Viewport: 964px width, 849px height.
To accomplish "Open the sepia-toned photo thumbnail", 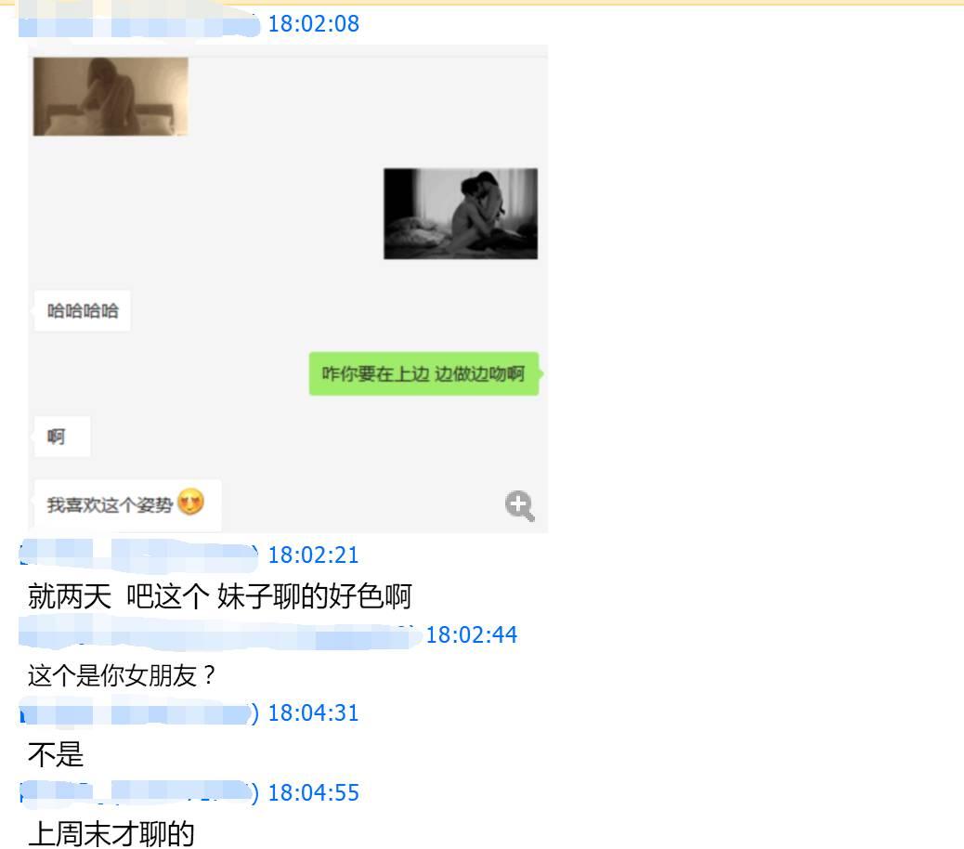I will coord(111,97).
